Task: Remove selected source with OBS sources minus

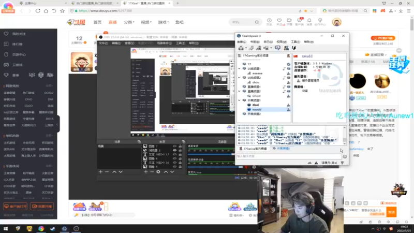Action: coord(152,172)
